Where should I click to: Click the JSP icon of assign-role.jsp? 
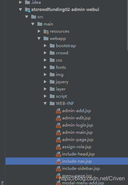(x=58, y=147)
